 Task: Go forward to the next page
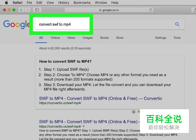27,10
